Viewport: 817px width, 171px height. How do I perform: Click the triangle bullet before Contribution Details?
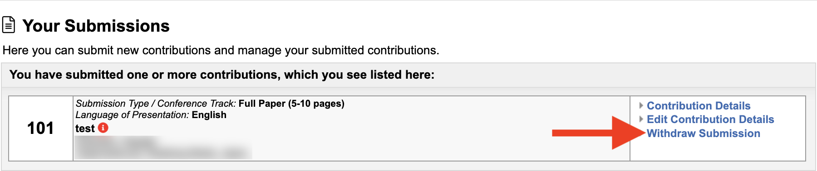pyautogui.click(x=641, y=105)
